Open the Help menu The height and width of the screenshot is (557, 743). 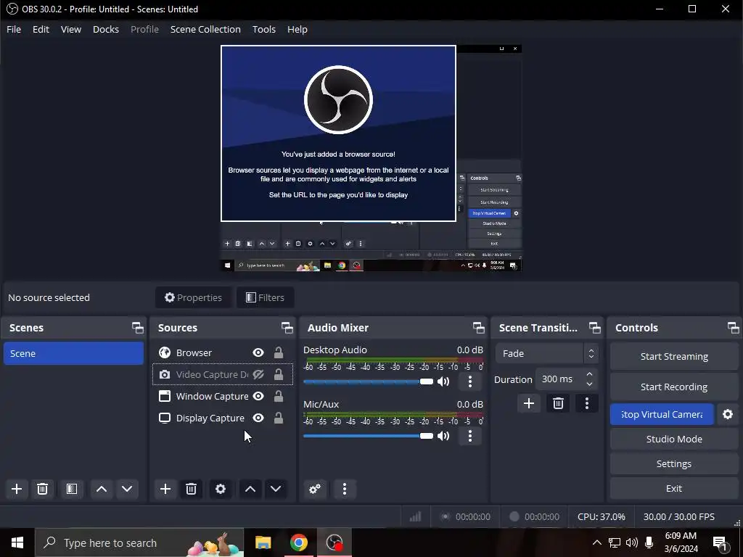coord(297,29)
